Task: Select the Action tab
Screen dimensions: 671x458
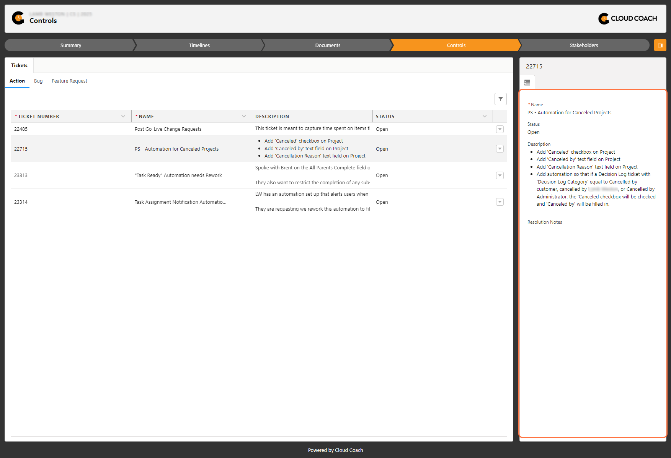Action: (x=17, y=81)
